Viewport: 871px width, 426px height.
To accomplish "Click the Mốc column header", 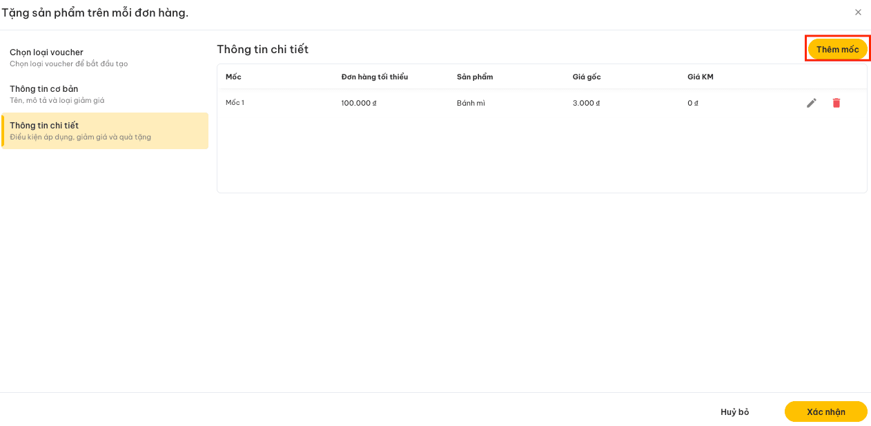I will pyautogui.click(x=233, y=77).
